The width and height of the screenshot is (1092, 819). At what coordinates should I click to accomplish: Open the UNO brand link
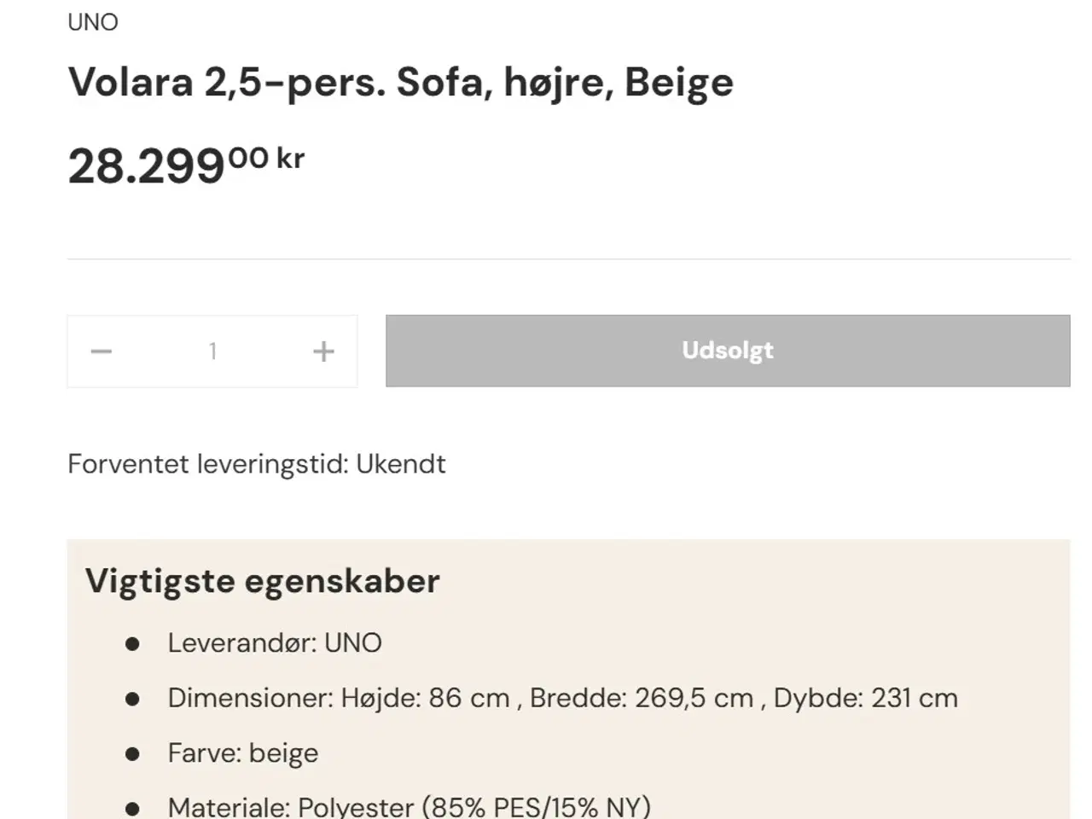(x=92, y=22)
